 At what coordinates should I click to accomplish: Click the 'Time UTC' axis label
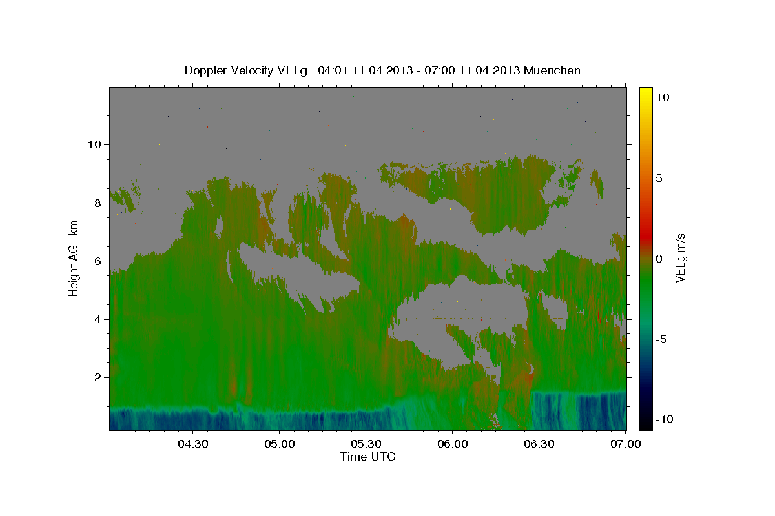tap(367, 457)
